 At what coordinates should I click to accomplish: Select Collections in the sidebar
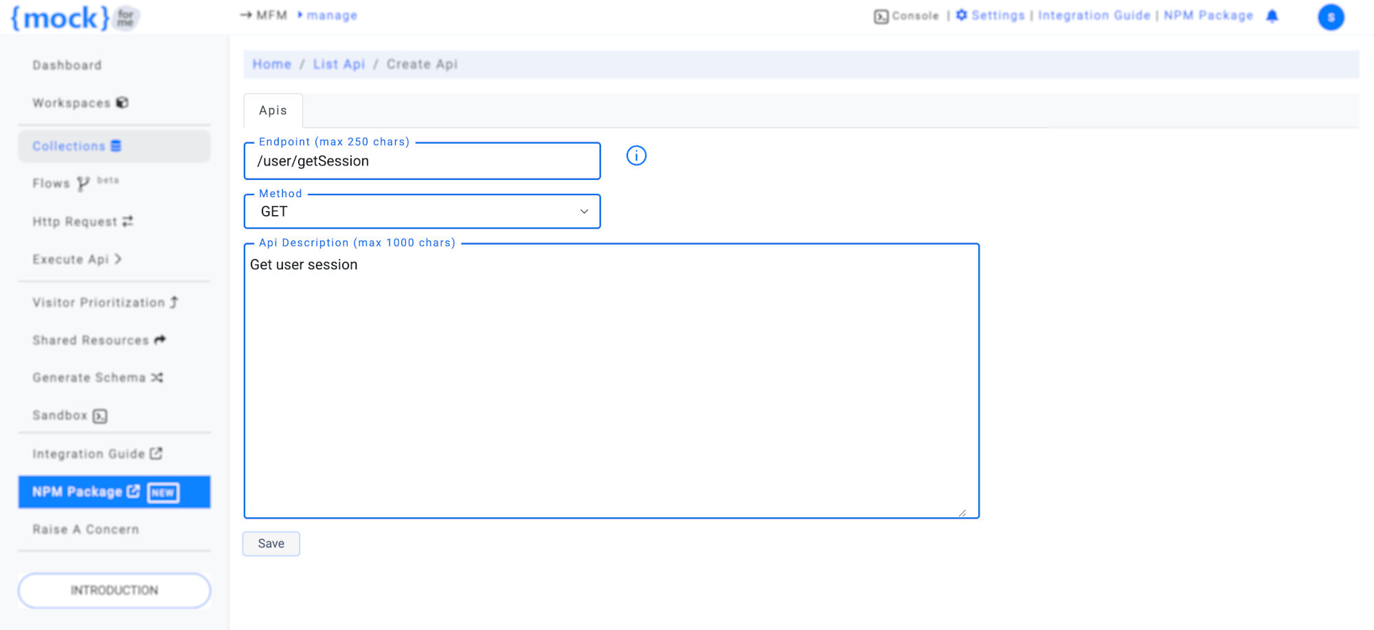tap(114, 146)
